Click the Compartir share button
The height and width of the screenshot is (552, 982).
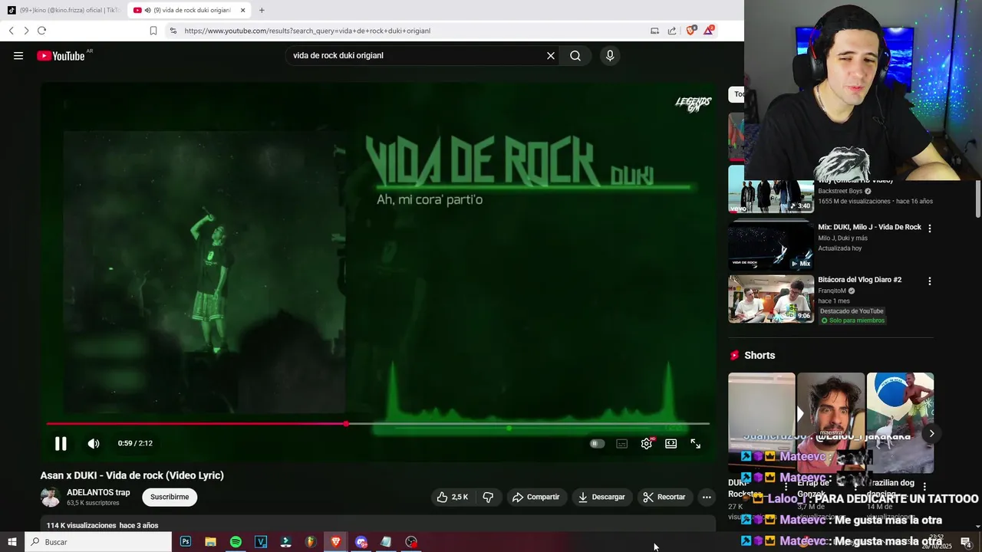click(x=536, y=497)
